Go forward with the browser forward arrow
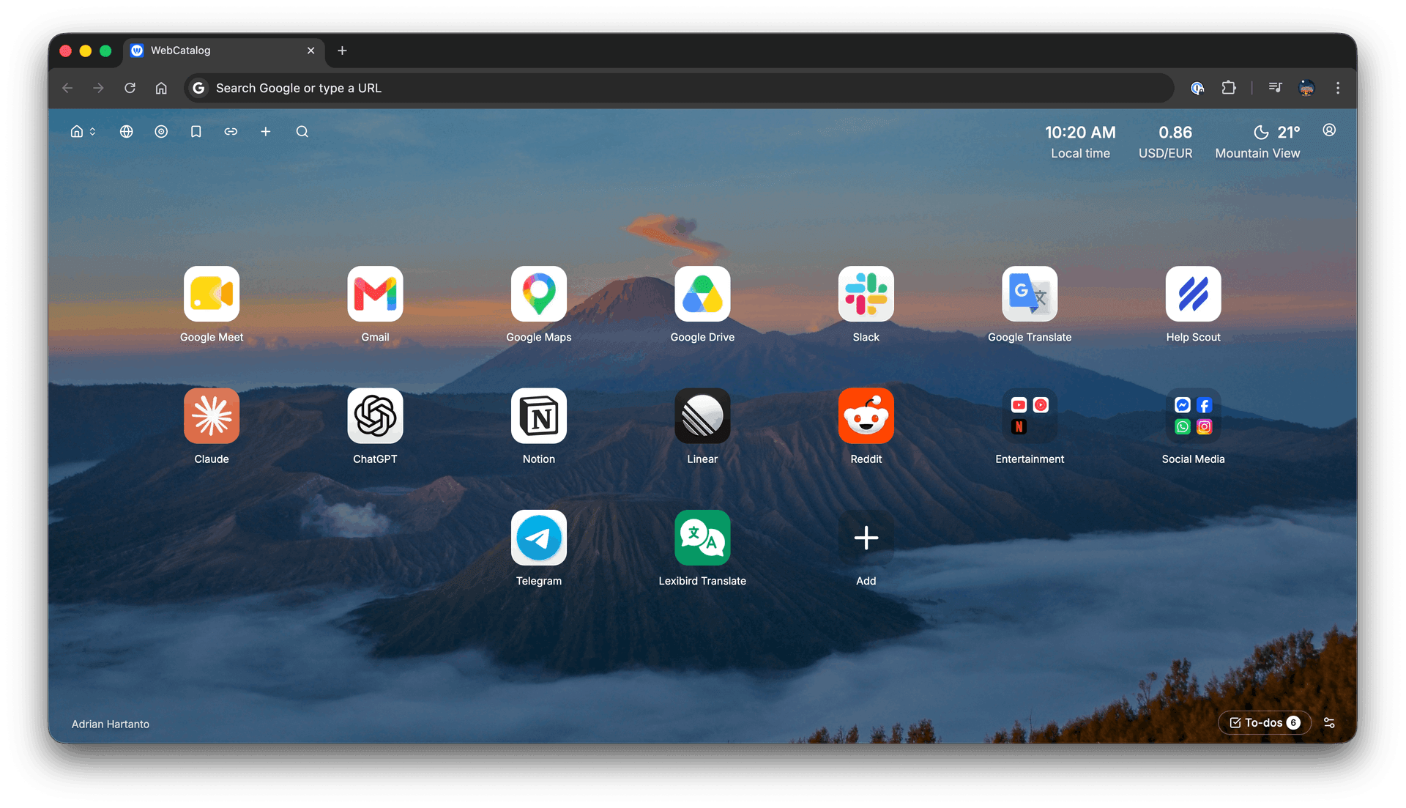Image resolution: width=1406 pixels, height=808 pixels. (98, 88)
